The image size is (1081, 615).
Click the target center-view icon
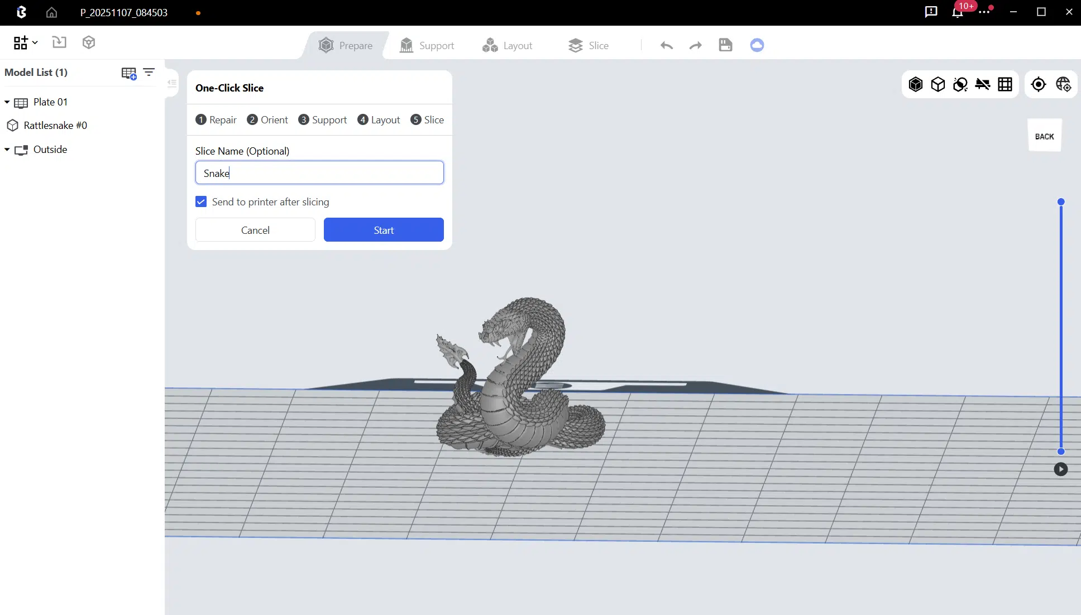[x=1039, y=84]
